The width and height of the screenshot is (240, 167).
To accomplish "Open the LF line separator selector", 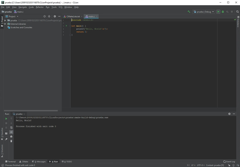I will tap(193, 165).
